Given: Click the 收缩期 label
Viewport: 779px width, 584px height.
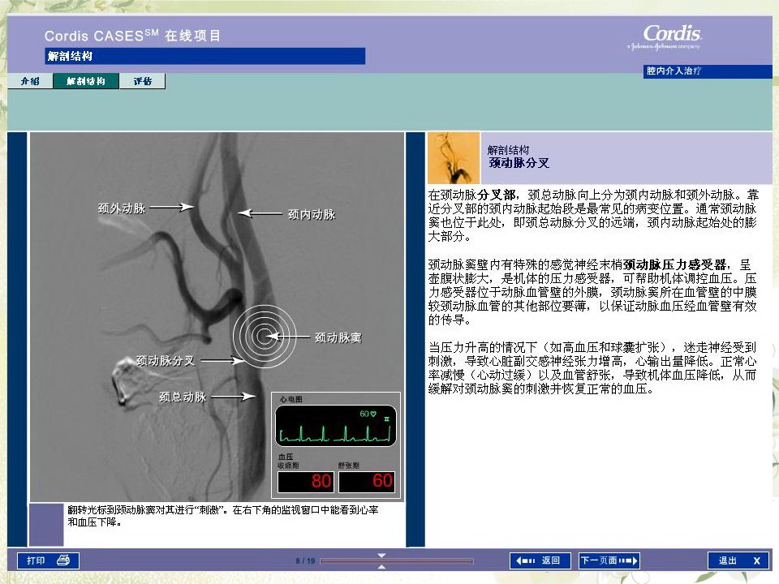Looking at the screenshot, I should pyautogui.click(x=288, y=466).
